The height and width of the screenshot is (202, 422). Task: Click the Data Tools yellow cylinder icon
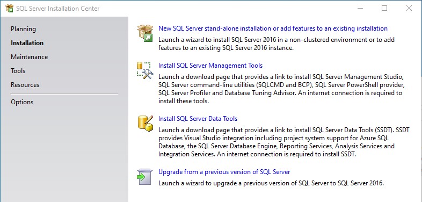click(145, 124)
